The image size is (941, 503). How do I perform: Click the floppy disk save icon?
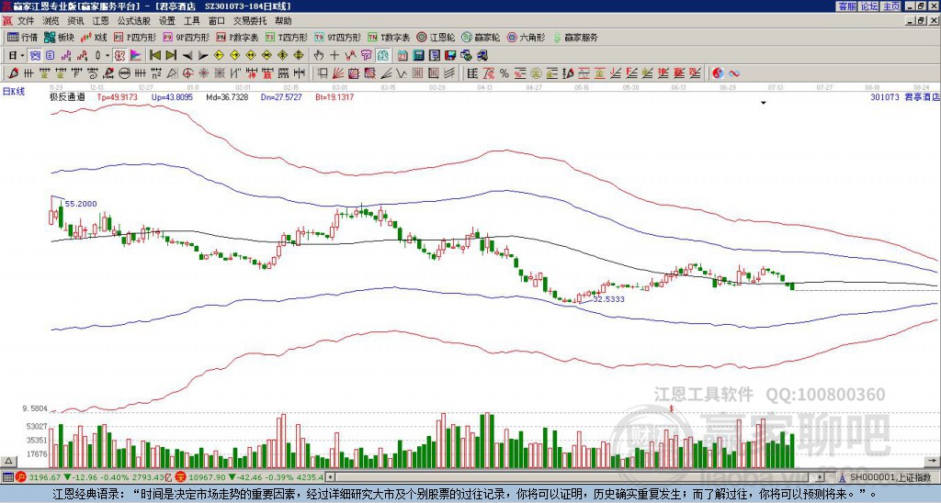450,56
